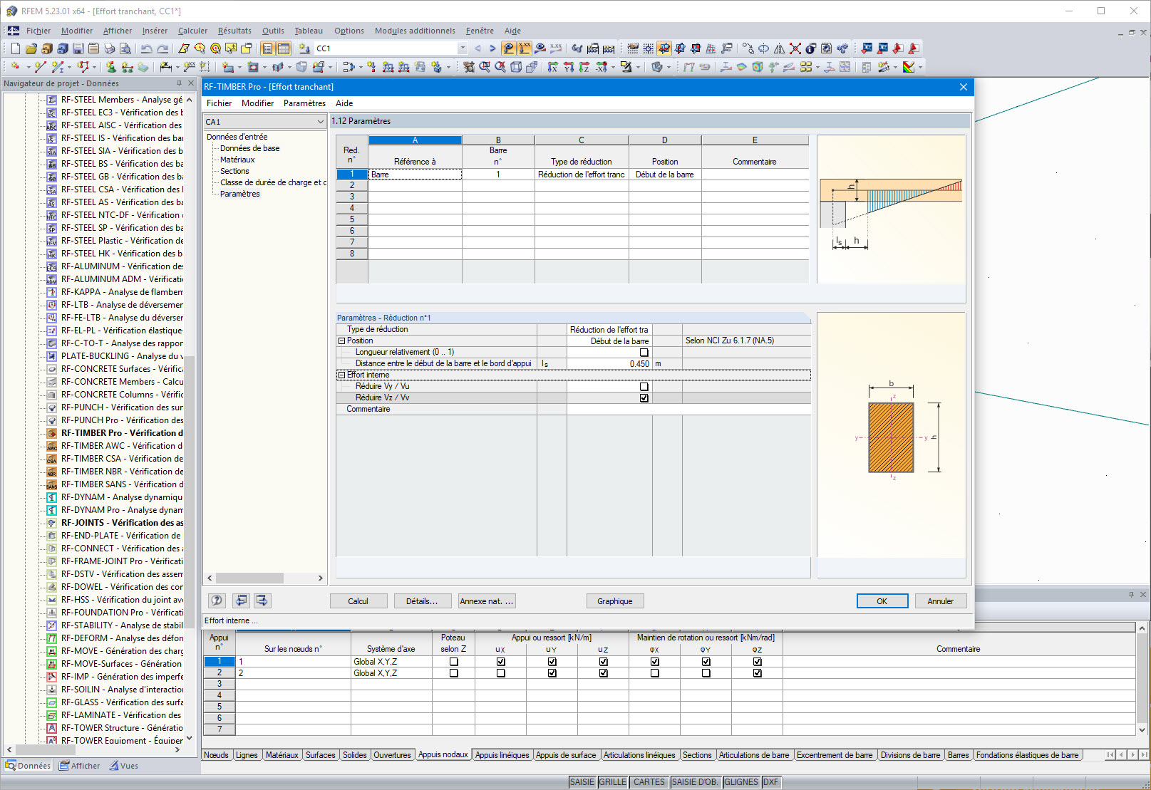
Task: Switch to the Sections table tab
Action: tap(697, 755)
